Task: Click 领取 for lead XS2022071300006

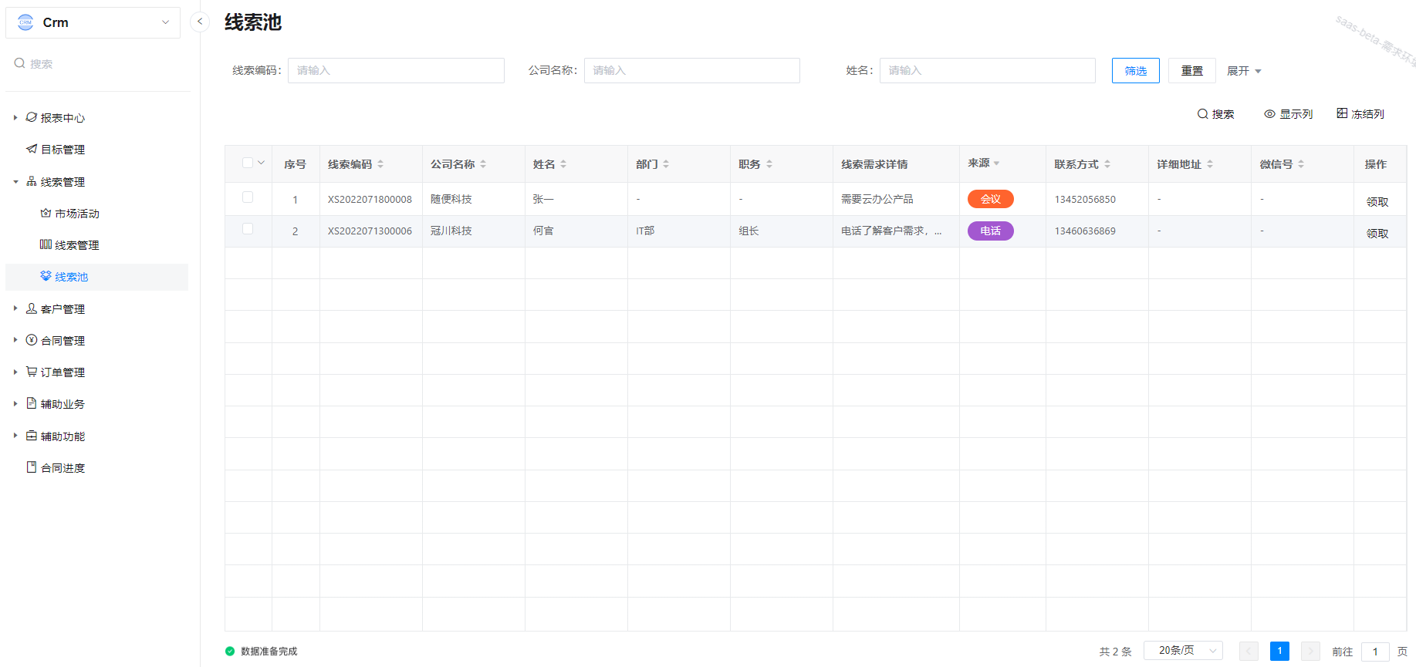Action: 1377,234
